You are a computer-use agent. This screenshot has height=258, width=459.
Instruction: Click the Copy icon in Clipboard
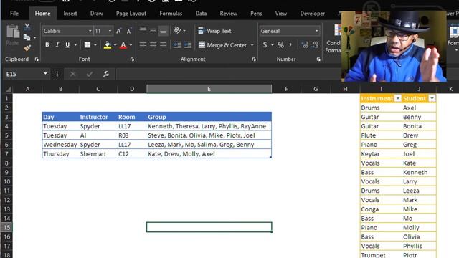[x=27, y=37]
